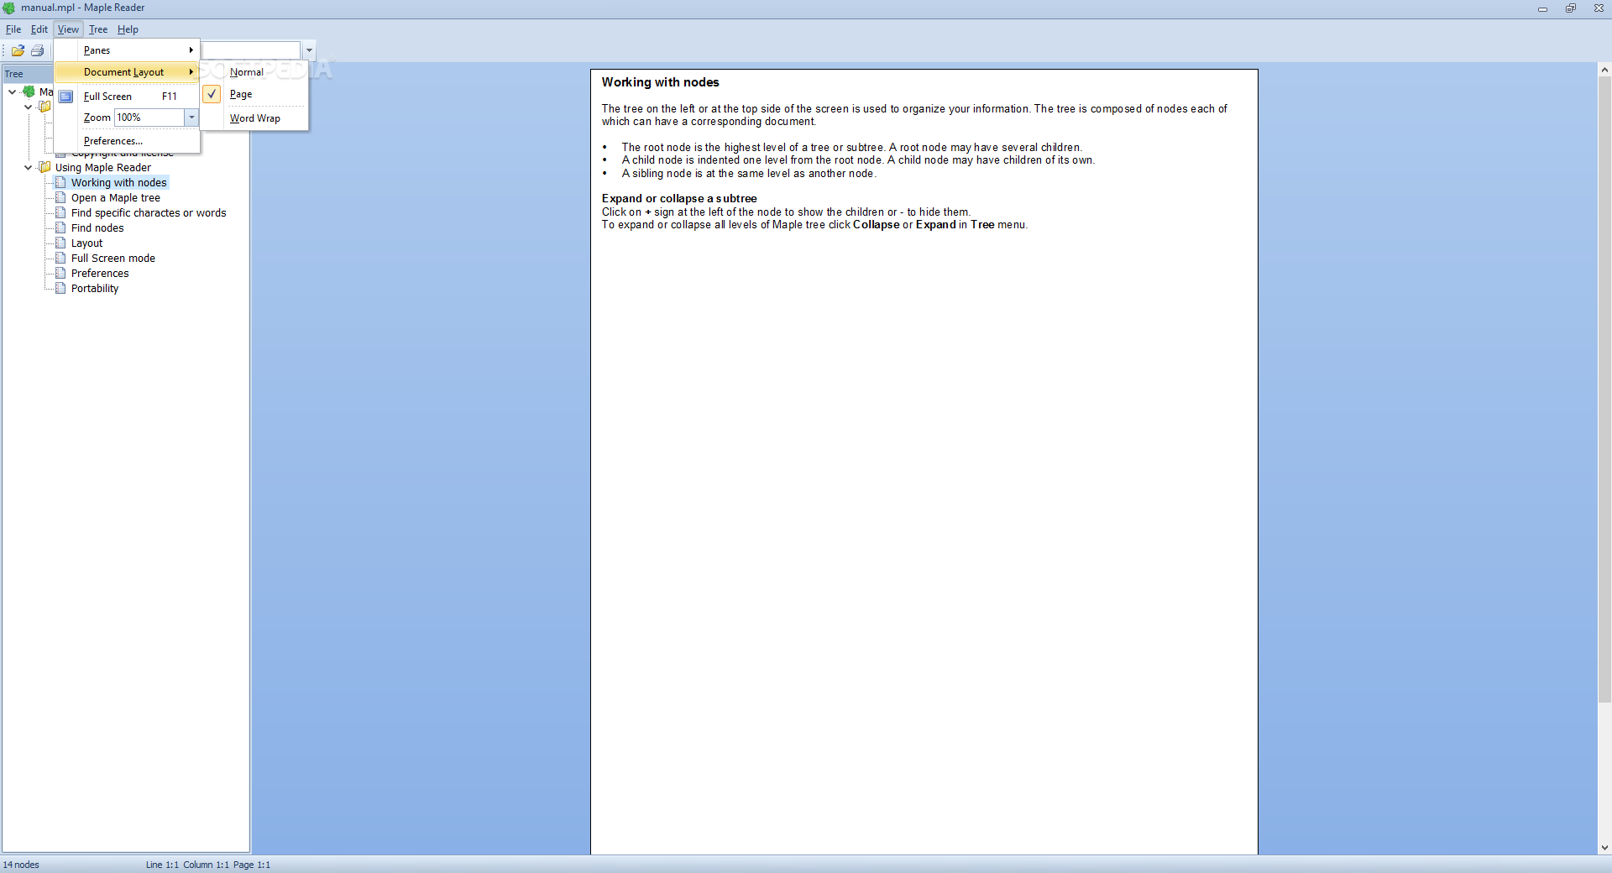
Task: Click the Using Maple Reader folder icon
Action: (45, 167)
